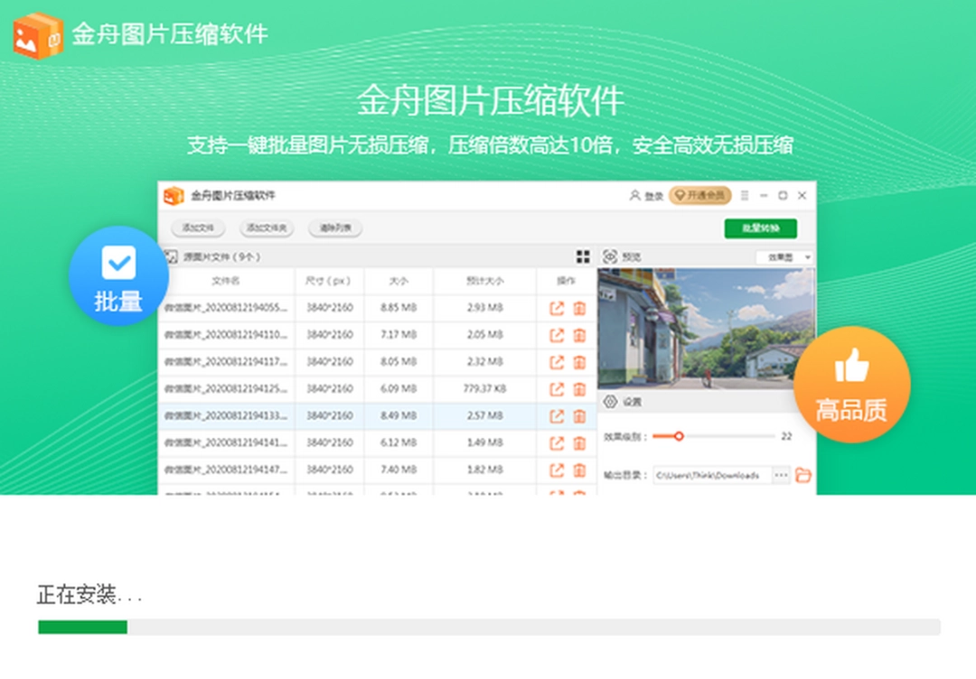The width and height of the screenshot is (976, 679).
Task: Click the 添加文件夹 button
Action: tap(267, 228)
